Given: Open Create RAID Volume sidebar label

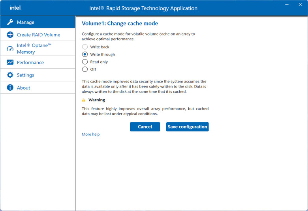Looking at the screenshot, I should coord(39,35).
